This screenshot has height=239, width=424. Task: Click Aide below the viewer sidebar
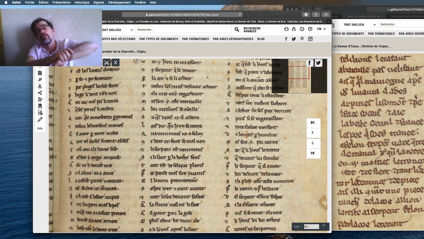[40, 128]
